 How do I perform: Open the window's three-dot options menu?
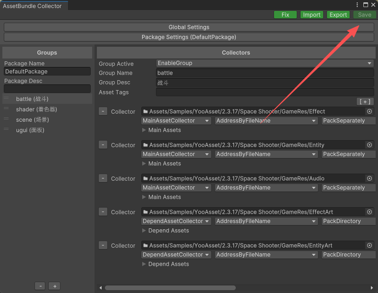pos(357,5)
